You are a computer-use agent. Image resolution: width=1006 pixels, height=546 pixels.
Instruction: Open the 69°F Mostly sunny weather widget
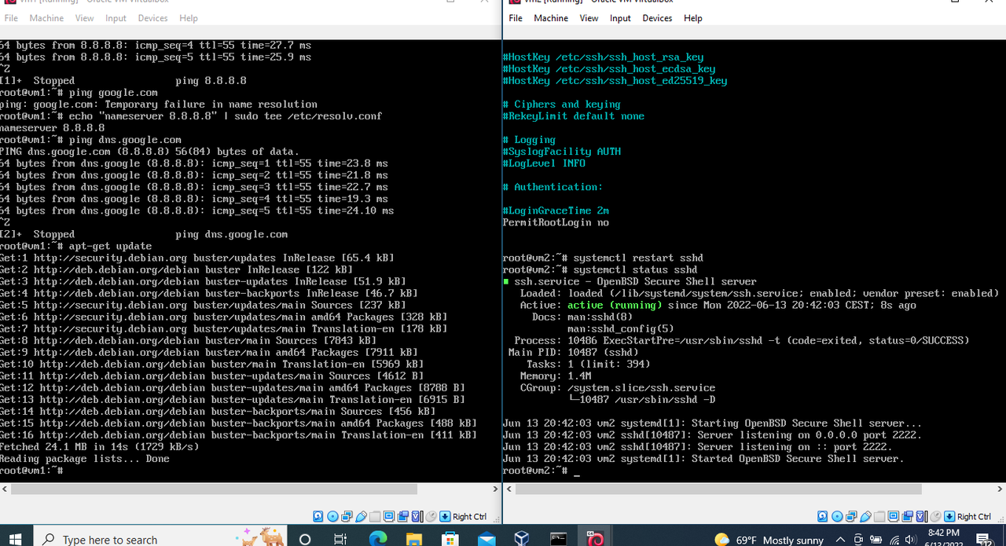point(769,540)
